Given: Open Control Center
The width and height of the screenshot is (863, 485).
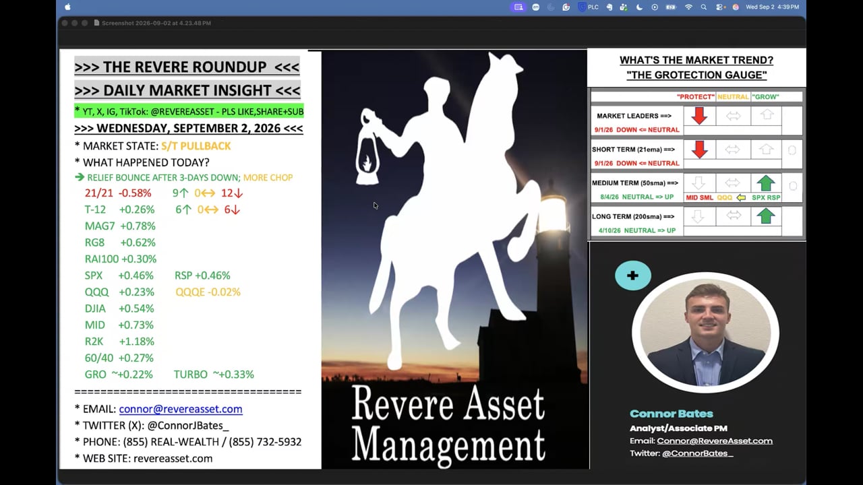Looking at the screenshot, I should point(720,7).
